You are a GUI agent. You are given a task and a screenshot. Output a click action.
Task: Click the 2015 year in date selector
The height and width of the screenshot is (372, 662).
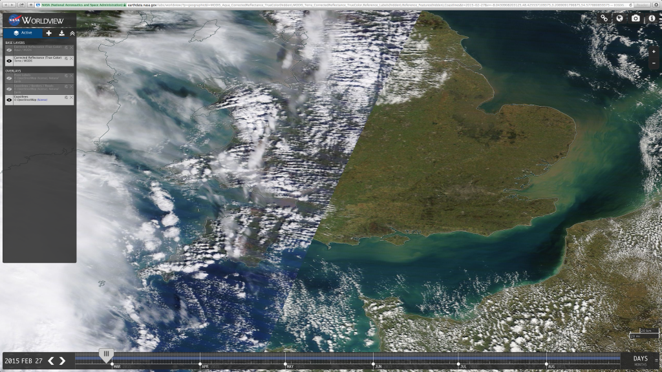pyautogui.click(x=12, y=361)
